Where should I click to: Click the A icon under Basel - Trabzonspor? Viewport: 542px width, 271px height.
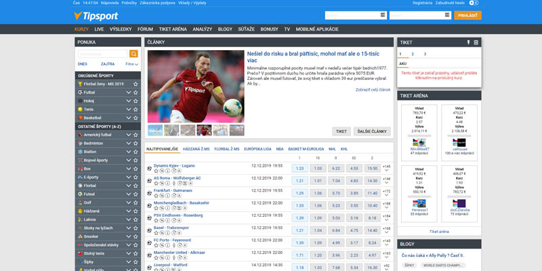tap(179, 233)
